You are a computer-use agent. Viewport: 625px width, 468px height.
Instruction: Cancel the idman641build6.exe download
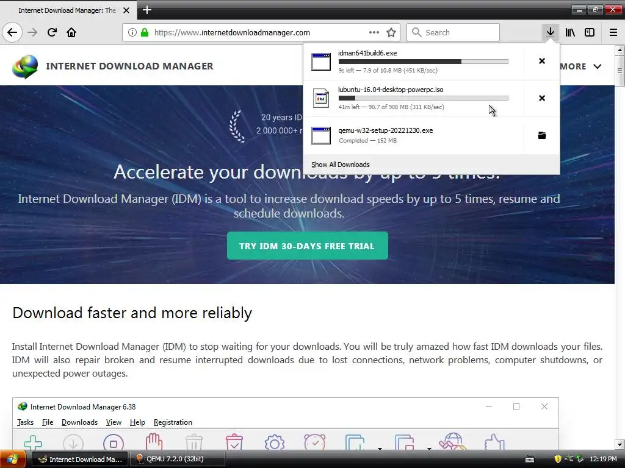pyautogui.click(x=542, y=61)
